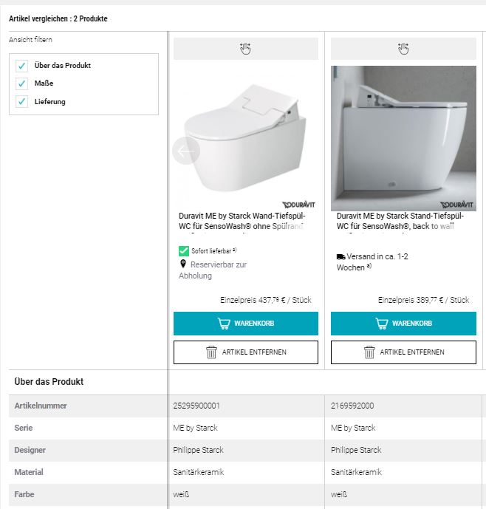Open the Stand-Tiefspül-WC product title link
The width and height of the screenshot is (486, 509).
pyautogui.click(x=400, y=221)
